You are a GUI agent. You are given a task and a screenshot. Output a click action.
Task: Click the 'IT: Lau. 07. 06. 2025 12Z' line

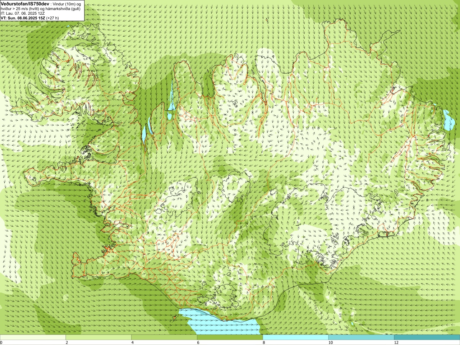point(23,13)
